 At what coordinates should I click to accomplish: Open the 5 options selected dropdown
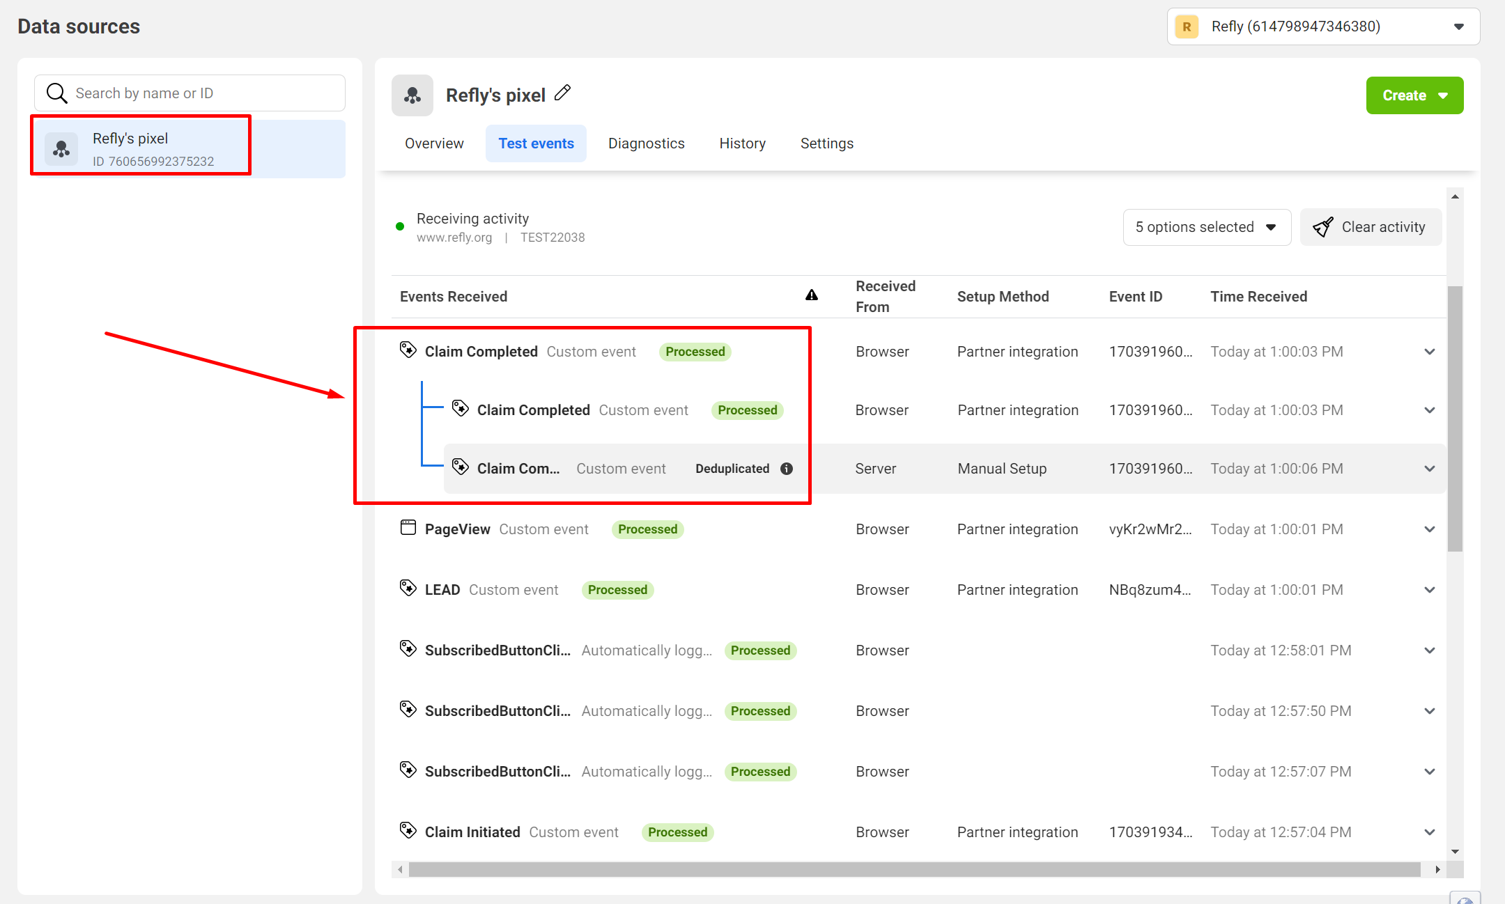coord(1207,227)
